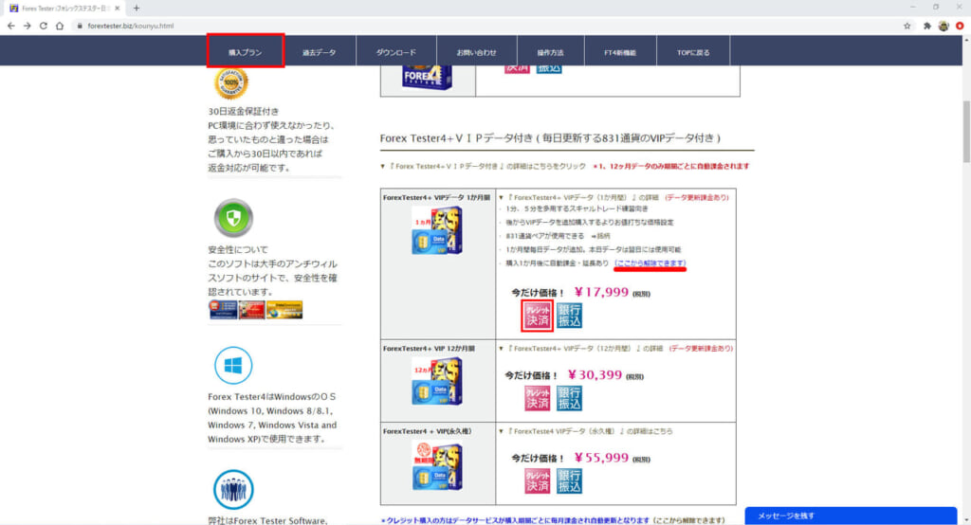Click 銀行振込 for ¥30,399 plan
The image size is (971, 525).
569,398
